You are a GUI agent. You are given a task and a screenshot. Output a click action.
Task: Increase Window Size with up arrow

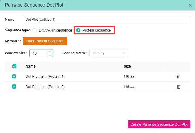50,51
